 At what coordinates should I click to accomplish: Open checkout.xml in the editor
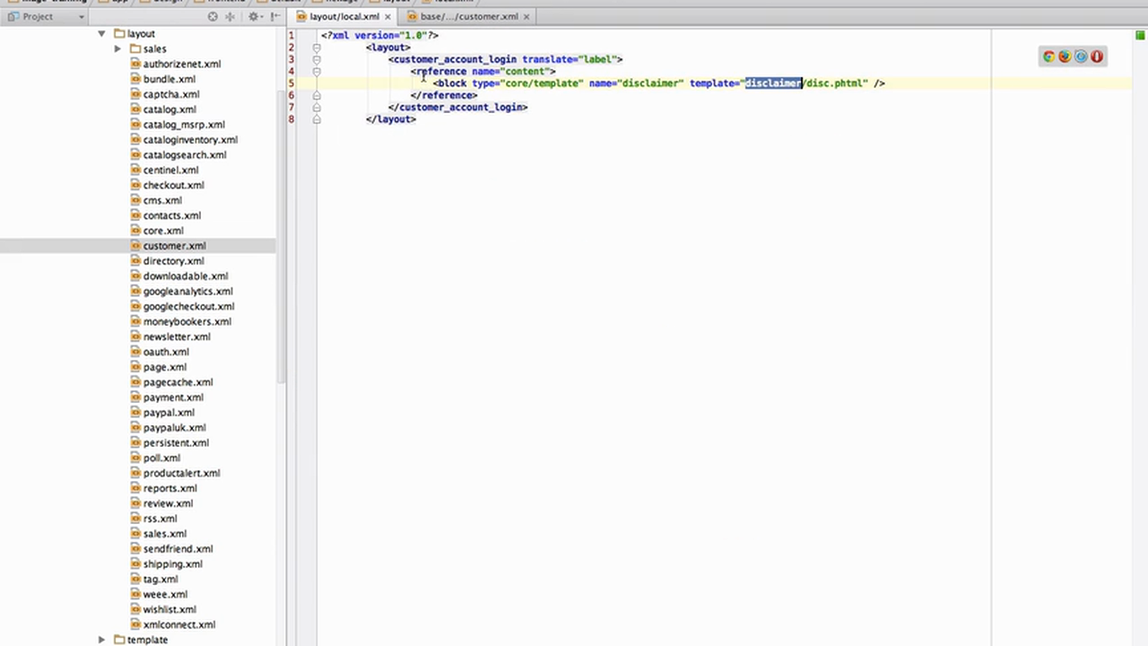tap(173, 185)
